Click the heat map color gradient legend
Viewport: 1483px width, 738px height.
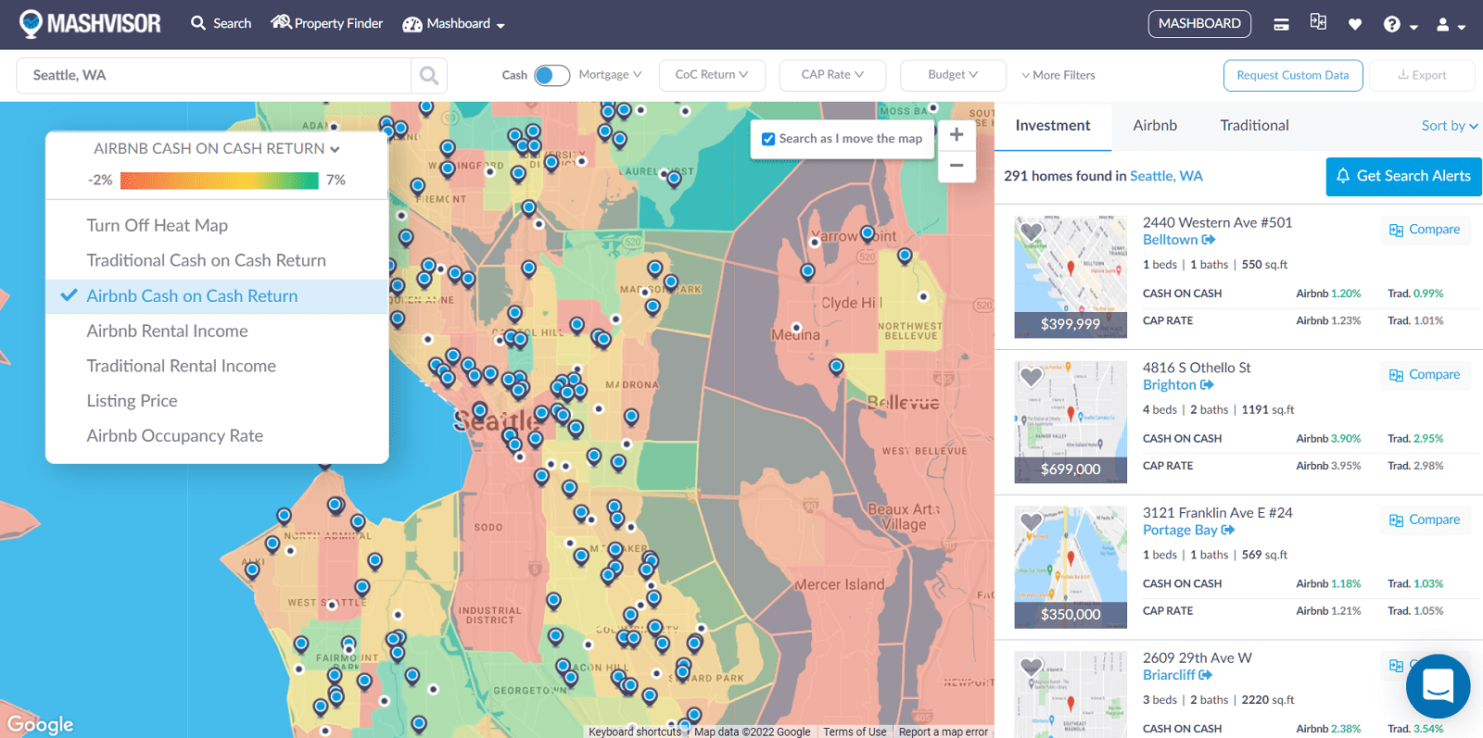220,180
